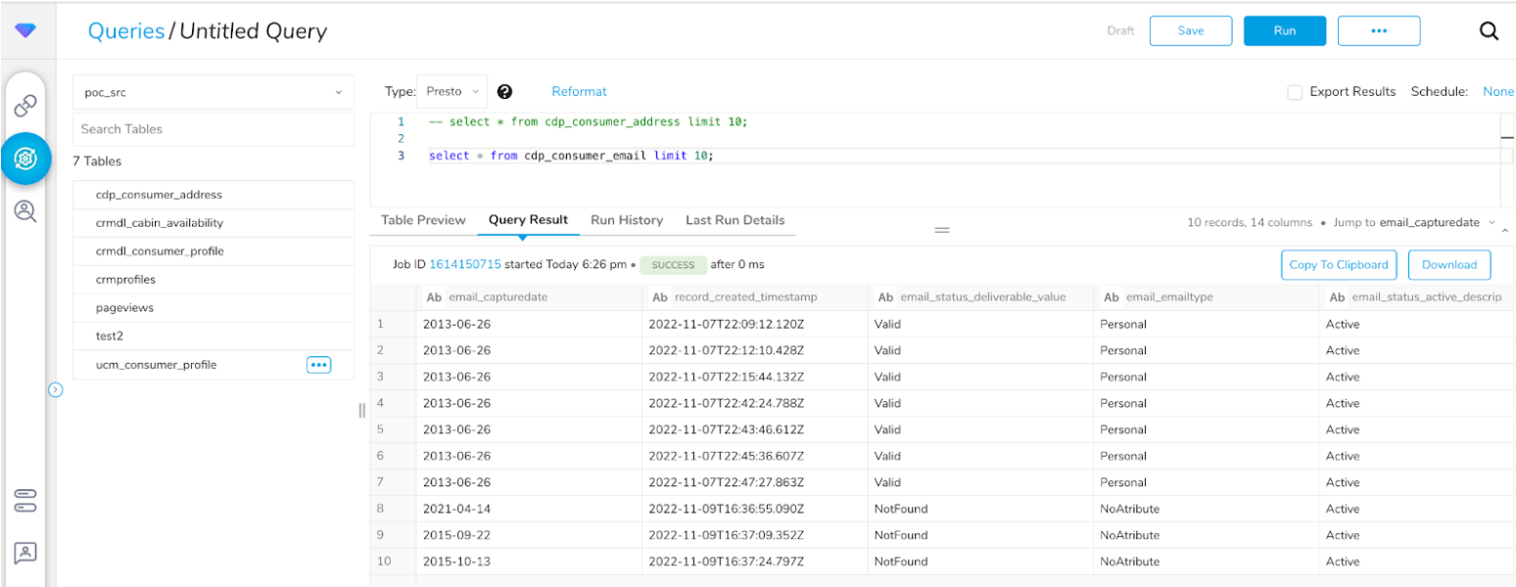This screenshot has width=1516, height=587.
Task: Open the ucm_consumer_profile ellipsis options
Action: click(318, 365)
